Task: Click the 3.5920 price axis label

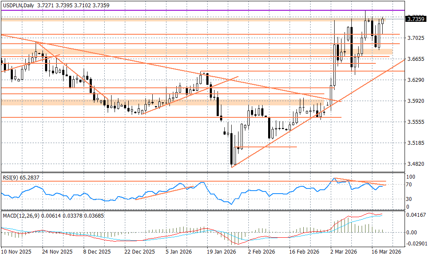Action: [416, 102]
